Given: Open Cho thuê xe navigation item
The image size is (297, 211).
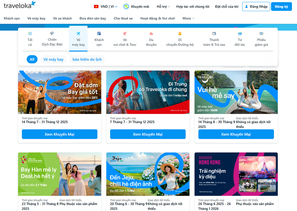Looking at the screenshot, I should [123, 18].
